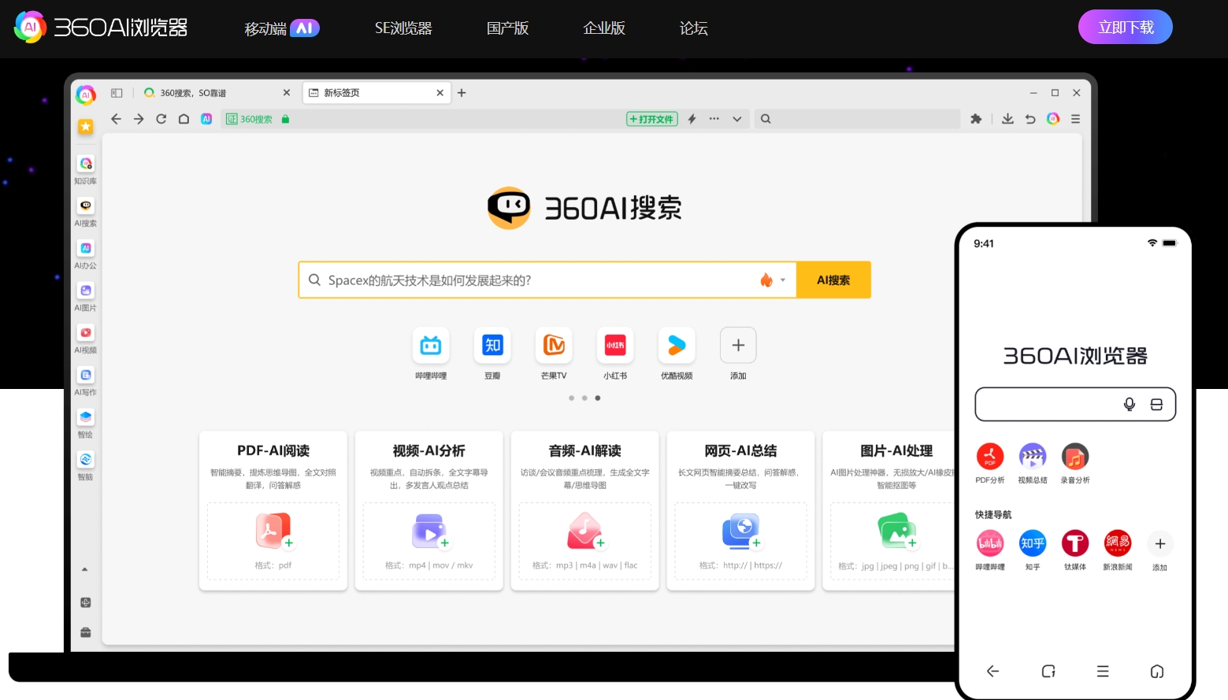Screen dimensions: 1228x700
Task: Click the AI badge in address bar
Action: click(206, 119)
